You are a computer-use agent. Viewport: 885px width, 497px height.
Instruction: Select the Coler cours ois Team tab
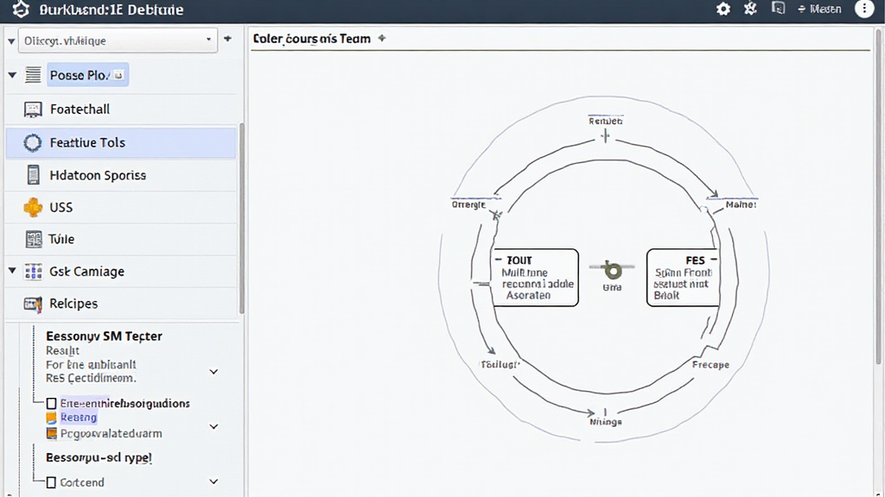pos(312,39)
